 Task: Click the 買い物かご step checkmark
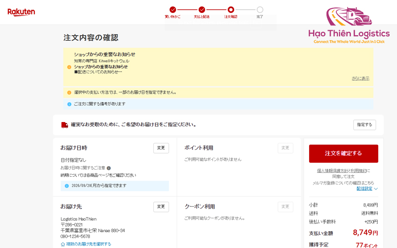coord(173,9)
